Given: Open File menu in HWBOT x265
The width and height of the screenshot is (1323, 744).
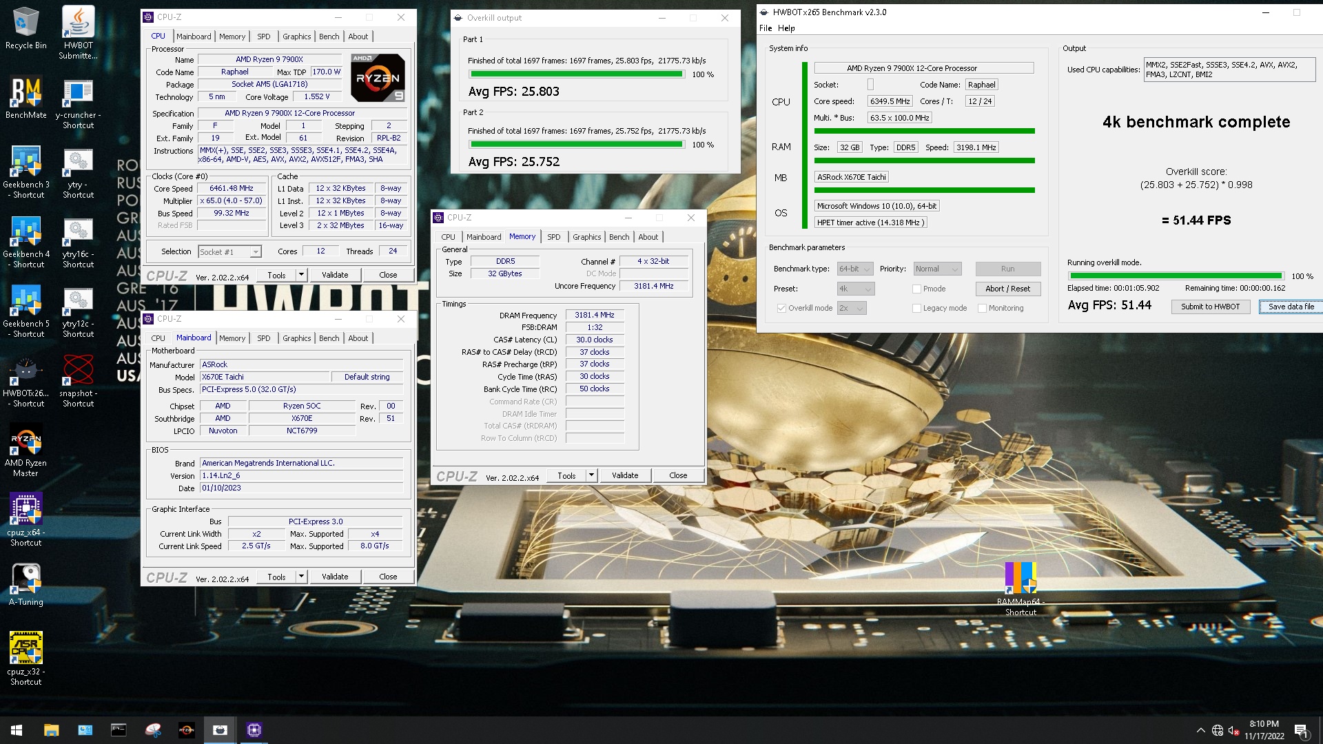Looking at the screenshot, I should pyautogui.click(x=766, y=28).
